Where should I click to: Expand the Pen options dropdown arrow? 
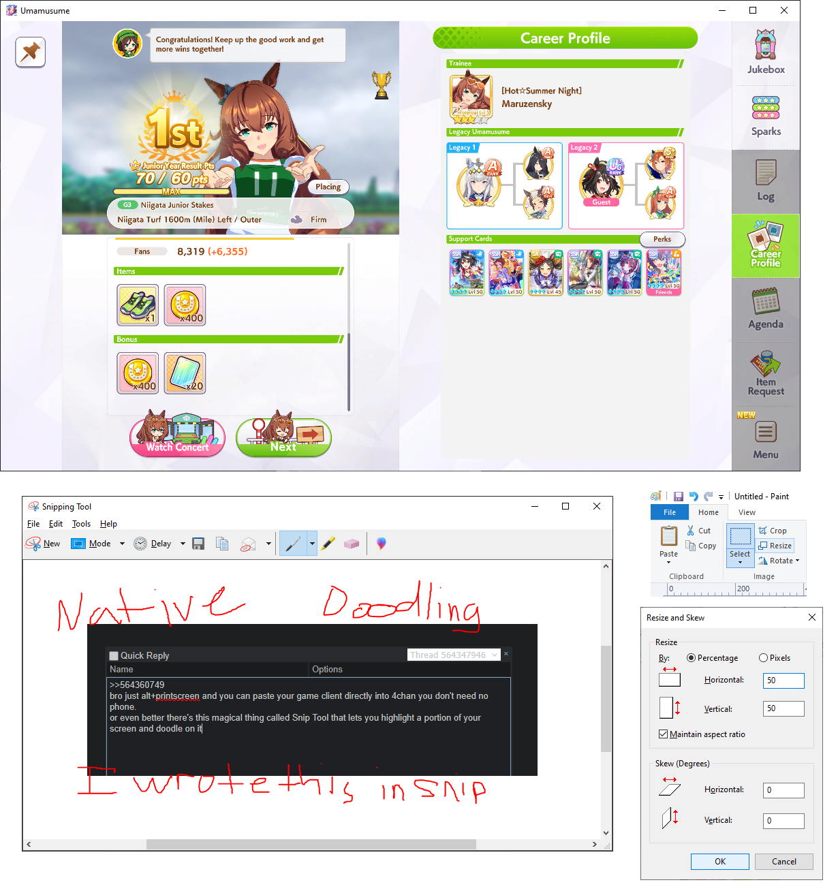[x=312, y=544]
